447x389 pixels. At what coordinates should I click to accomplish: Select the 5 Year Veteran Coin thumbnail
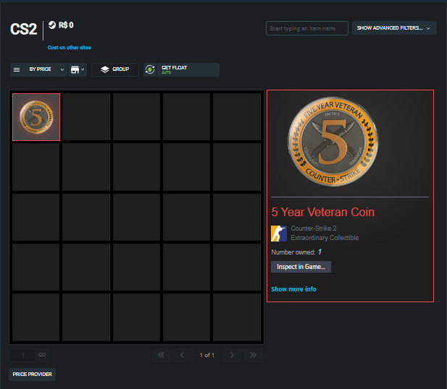click(36, 117)
